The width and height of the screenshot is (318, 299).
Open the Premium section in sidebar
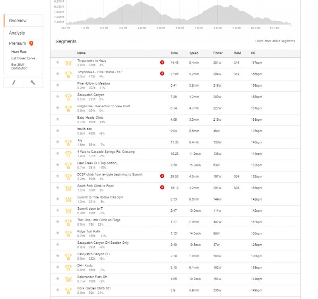point(17,43)
